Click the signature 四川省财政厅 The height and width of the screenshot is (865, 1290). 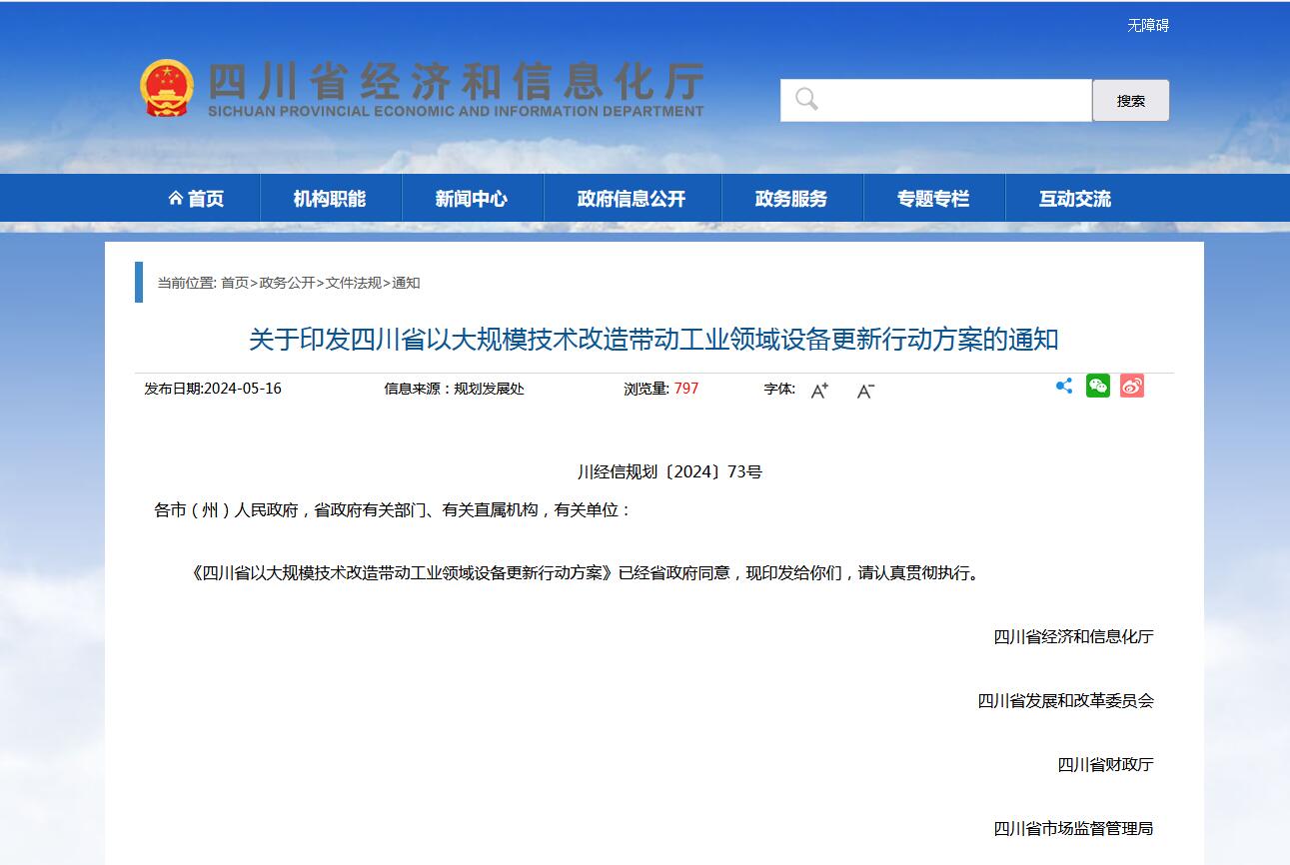1105,765
